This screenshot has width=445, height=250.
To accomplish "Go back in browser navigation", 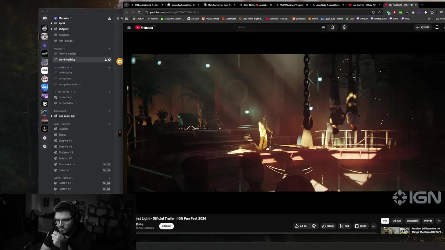I will (x=127, y=12).
